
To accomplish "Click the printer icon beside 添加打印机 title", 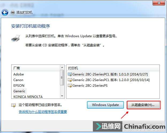I will [13, 13].
